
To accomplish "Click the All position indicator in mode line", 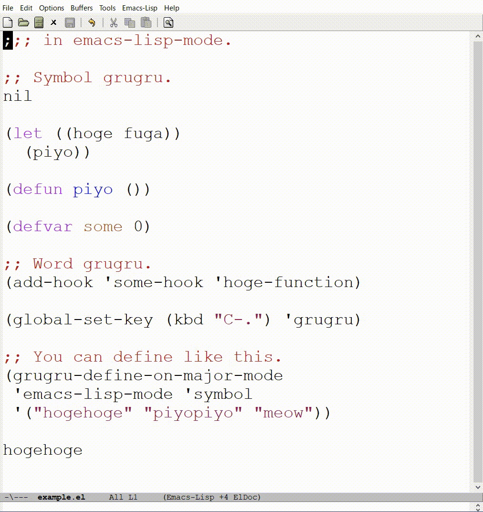I will 116,497.
